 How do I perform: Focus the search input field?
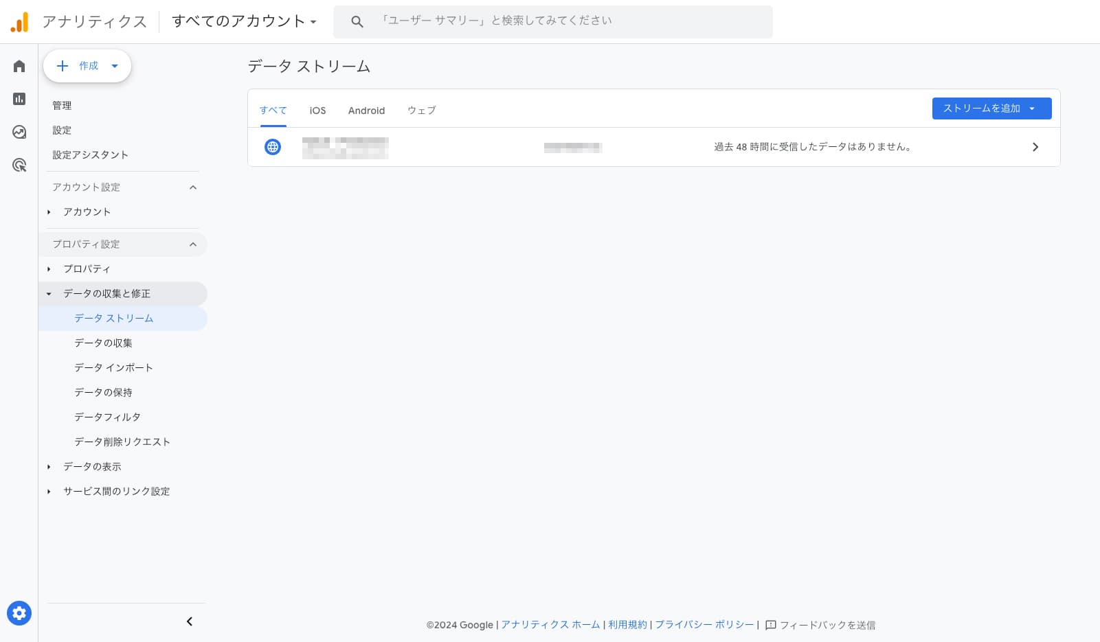pos(563,21)
